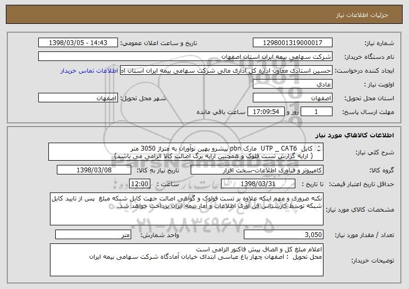Select the label واحد شمارش

[x=160, y=235]
